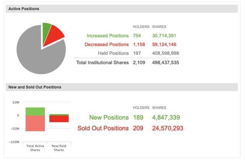
Task: Click the New Positions label
Action: pos(109,117)
